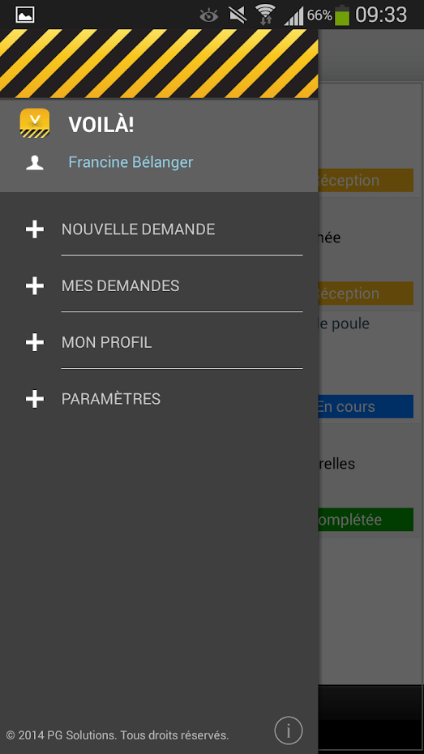Tap the plus icon beside Paramètres
Screen dimensions: 424x754
click(35, 399)
